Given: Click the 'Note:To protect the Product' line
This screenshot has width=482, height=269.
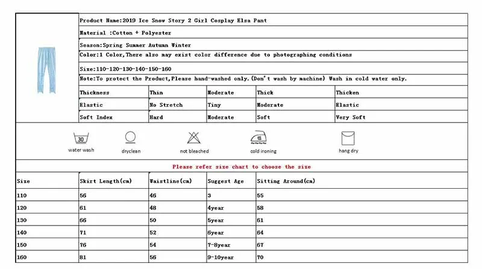Looking at the screenshot, I should 243,79.
